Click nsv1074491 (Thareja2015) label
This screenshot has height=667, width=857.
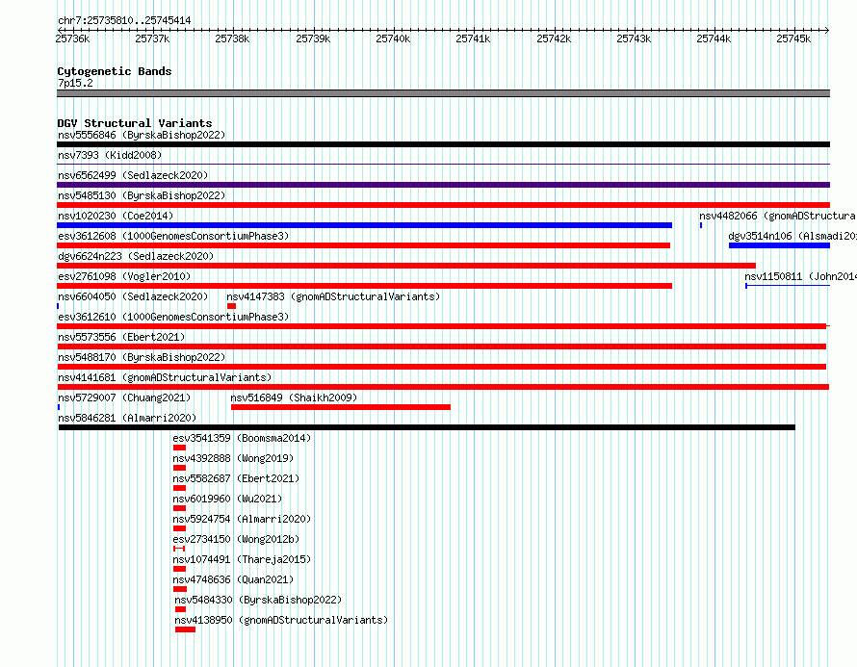pos(242,559)
